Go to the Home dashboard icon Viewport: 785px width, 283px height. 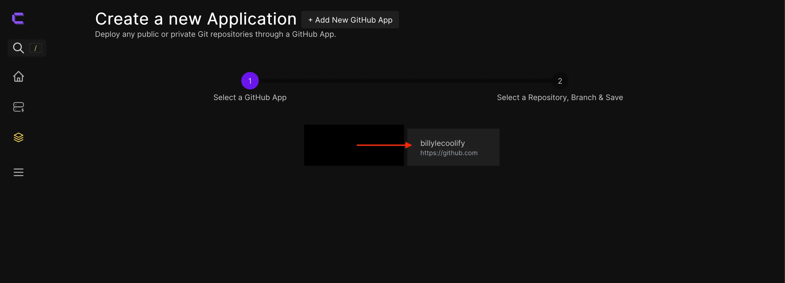19,76
